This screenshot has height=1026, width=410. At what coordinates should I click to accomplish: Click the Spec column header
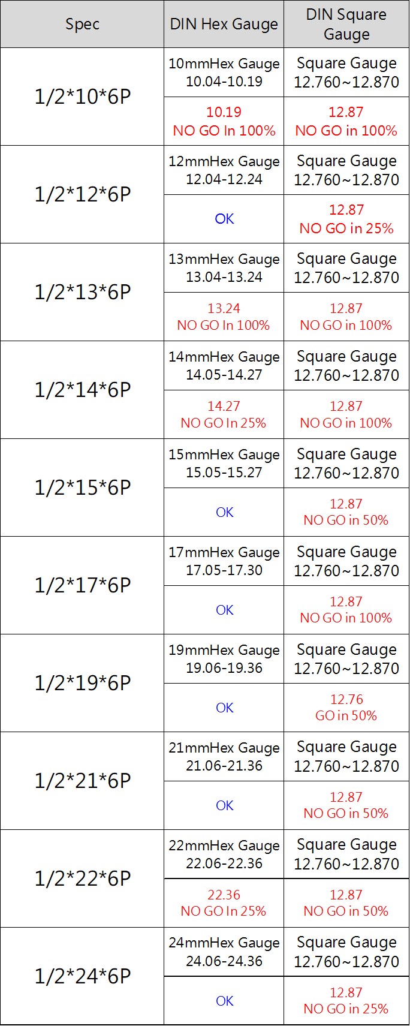82,25
